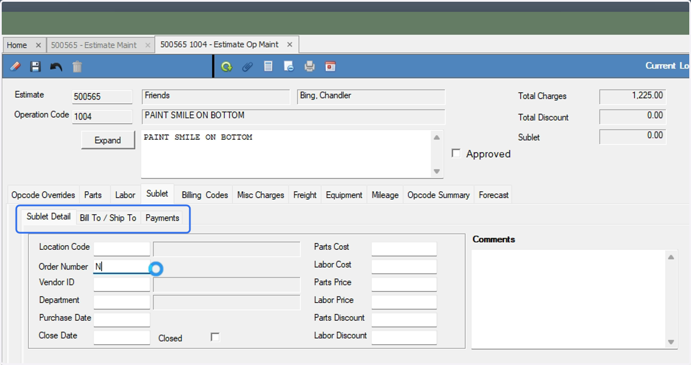This screenshot has width=691, height=365.
Task: Click the Total Discount value field
Action: tap(632, 116)
